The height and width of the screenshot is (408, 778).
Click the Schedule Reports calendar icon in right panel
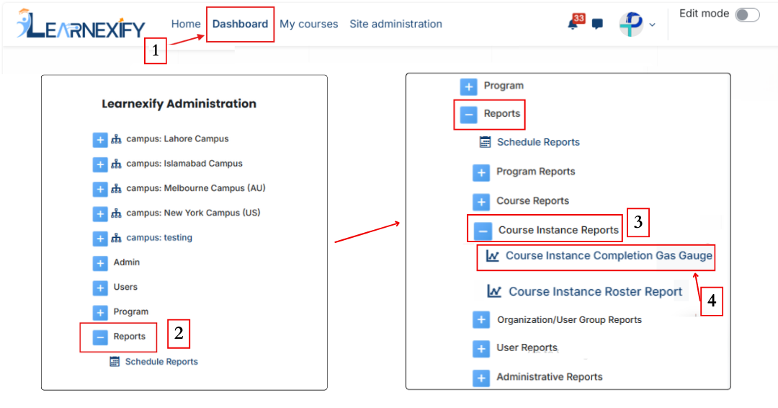point(486,142)
